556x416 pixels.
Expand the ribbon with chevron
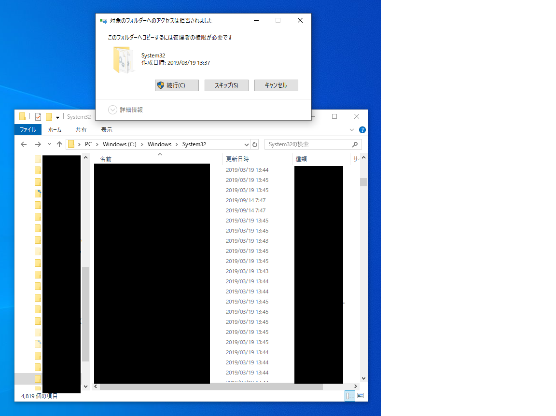(352, 130)
